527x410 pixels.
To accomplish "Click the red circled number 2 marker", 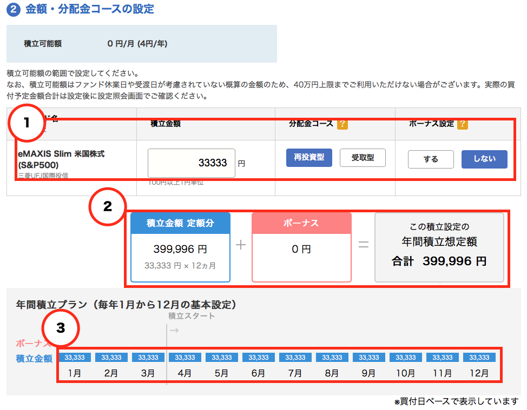I will click(107, 206).
